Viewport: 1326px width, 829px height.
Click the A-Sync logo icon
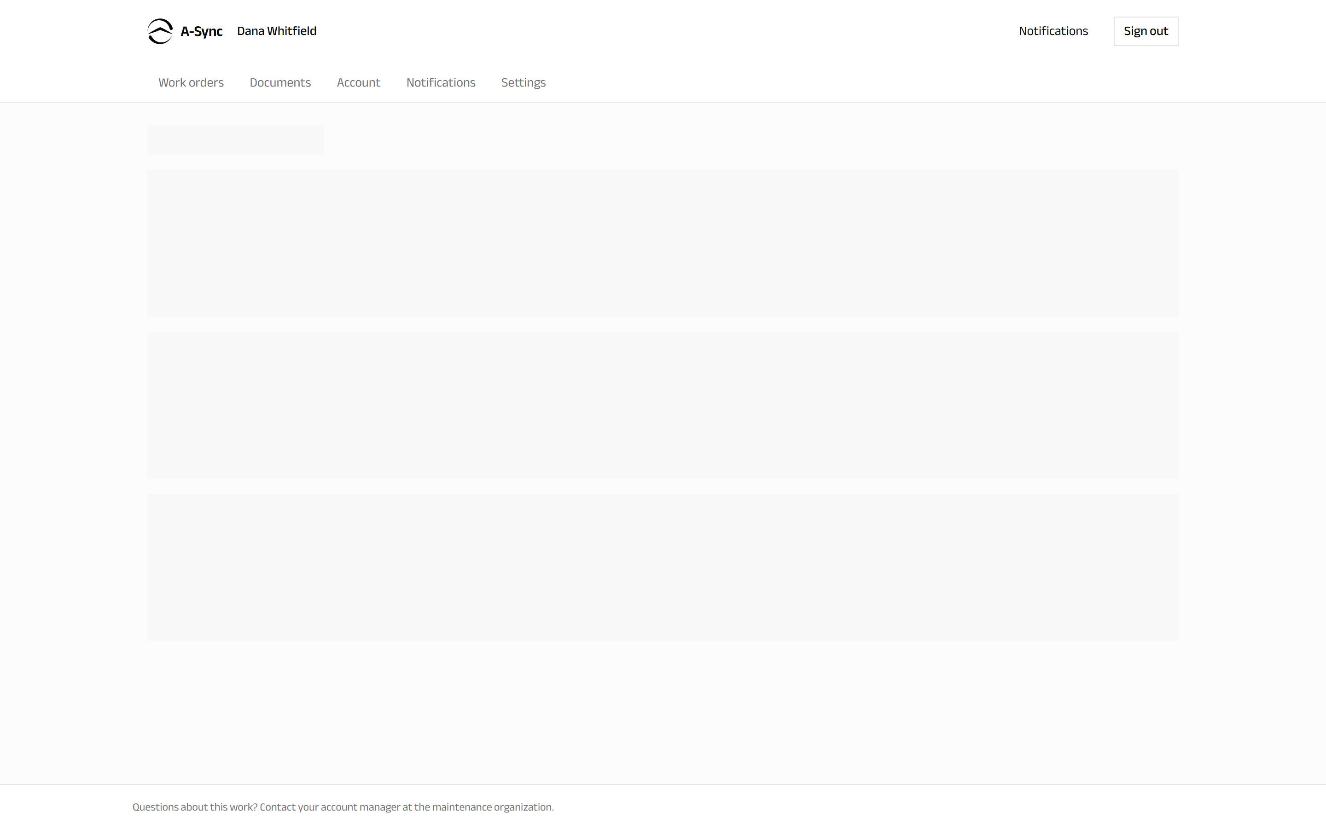160,31
